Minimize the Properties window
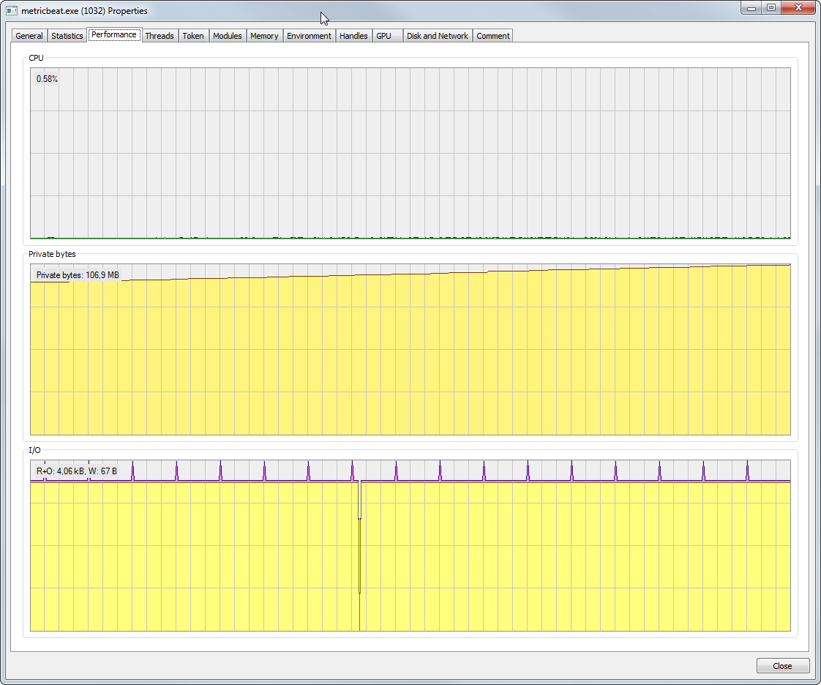The image size is (821, 685). click(x=751, y=8)
